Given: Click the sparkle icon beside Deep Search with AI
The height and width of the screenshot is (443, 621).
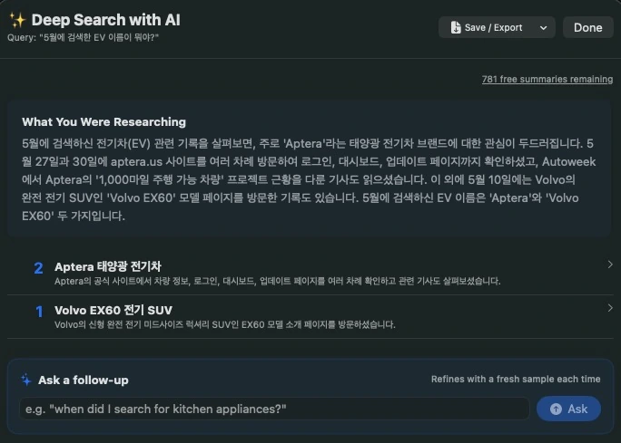Looking at the screenshot, I should point(17,20).
